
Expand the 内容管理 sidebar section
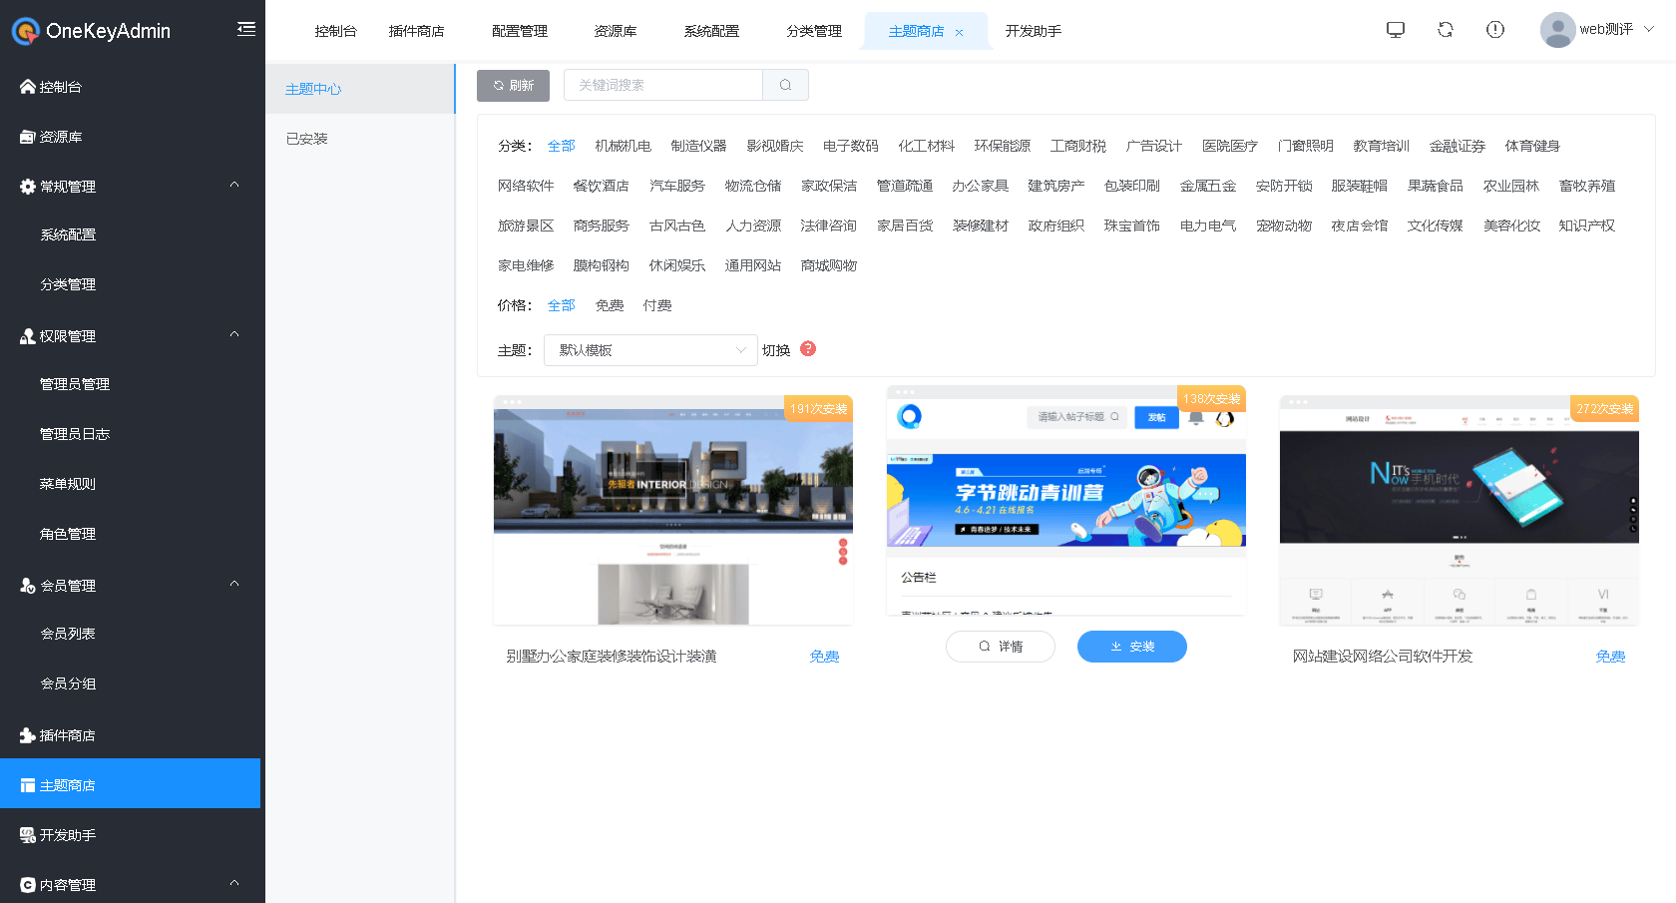[234, 884]
